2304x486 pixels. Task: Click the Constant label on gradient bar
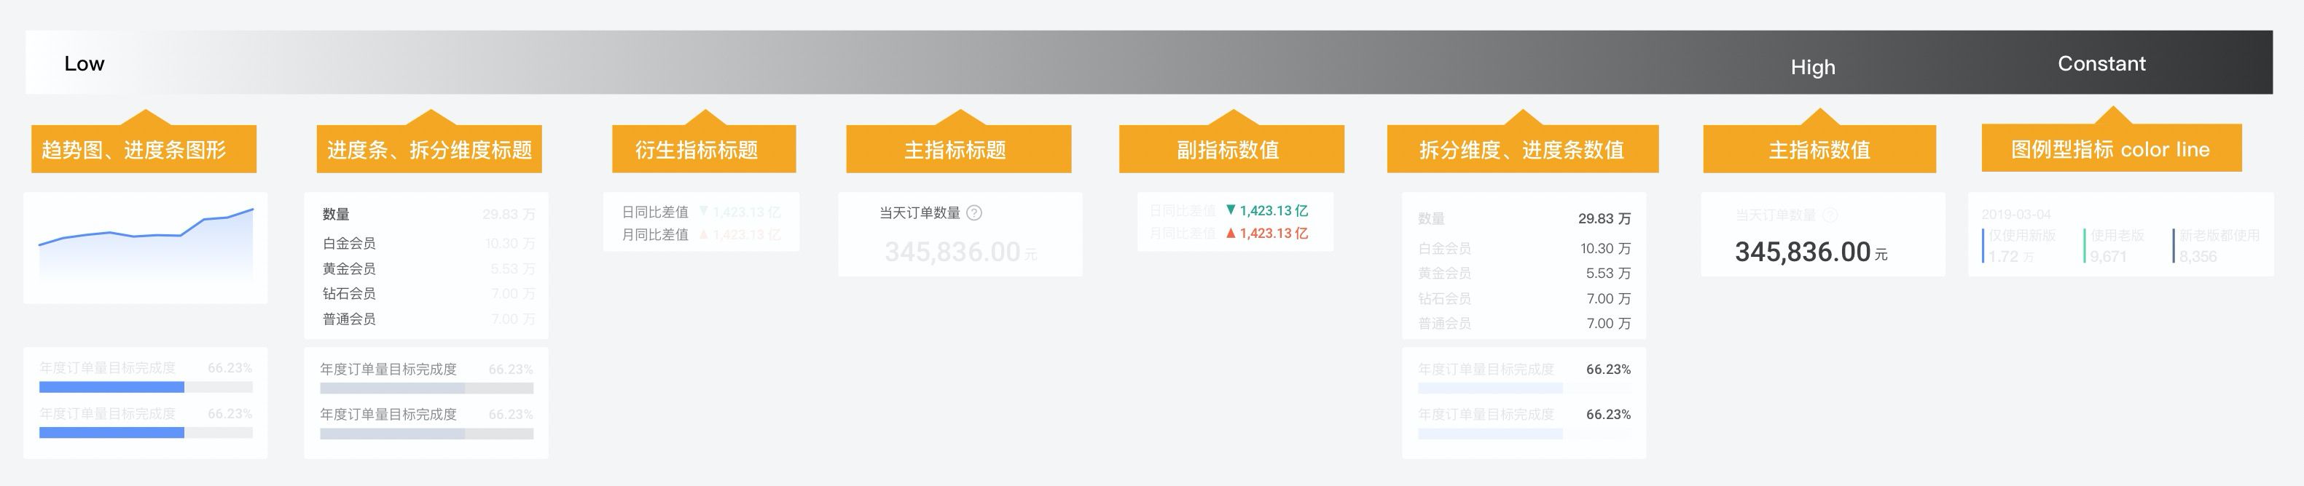2101,63
